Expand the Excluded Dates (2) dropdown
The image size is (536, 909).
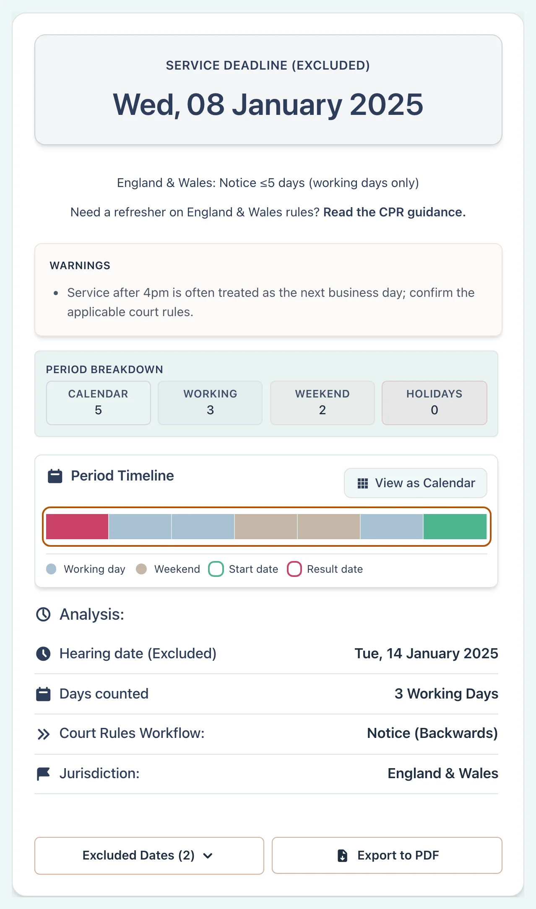[x=149, y=856]
